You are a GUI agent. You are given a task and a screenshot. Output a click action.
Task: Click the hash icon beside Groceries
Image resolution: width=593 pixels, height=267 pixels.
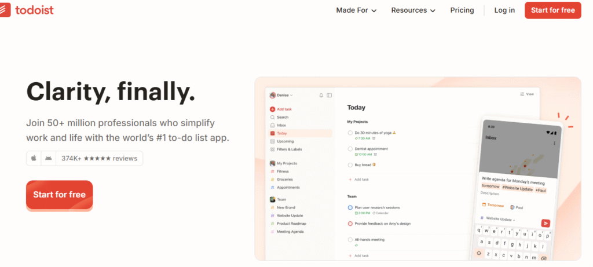272,180
